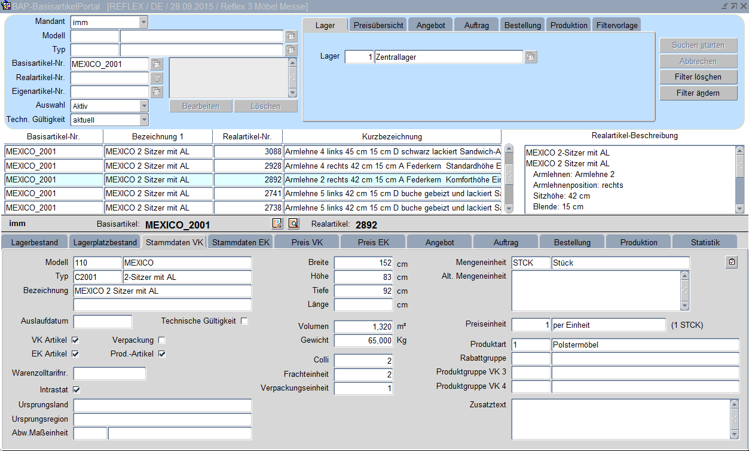Click the Basisartikel-Nr. lookup icon
749x451 pixels.
pyautogui.click(x=157, y=63)
